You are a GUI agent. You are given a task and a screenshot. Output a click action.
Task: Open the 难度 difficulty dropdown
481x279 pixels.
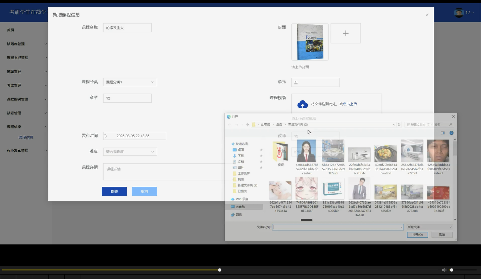[x=130, y=152]
